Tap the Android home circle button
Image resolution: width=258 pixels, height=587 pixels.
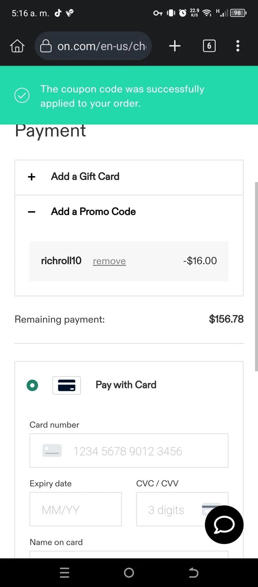coord(129,573)
